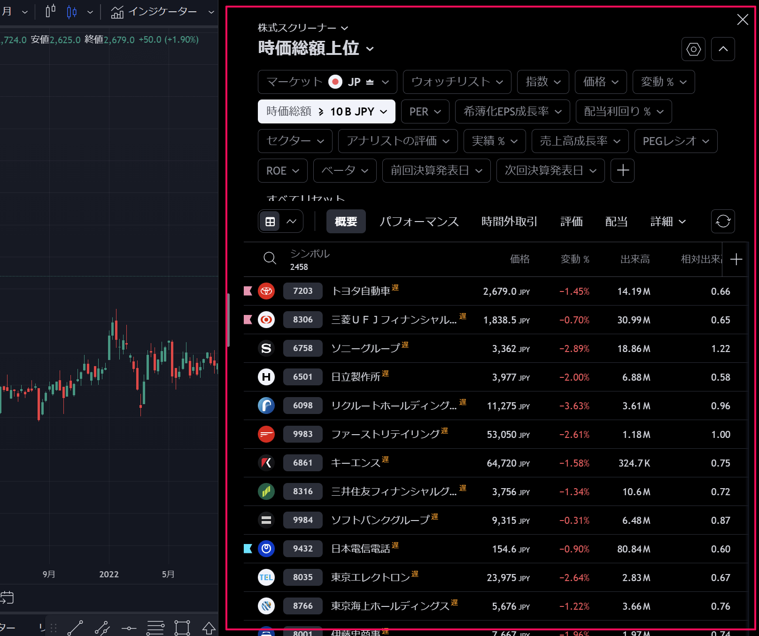Click the Sony logo icon in 6758 row

pyautogui.click(x=266, y=348)
